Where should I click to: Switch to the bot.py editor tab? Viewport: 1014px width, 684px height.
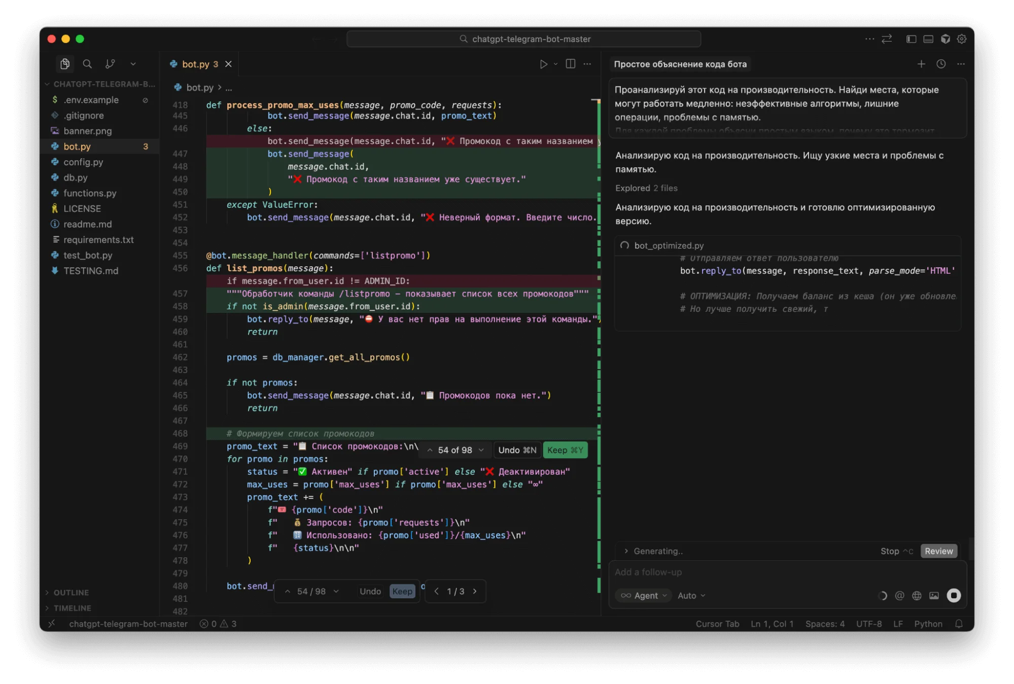195,64
